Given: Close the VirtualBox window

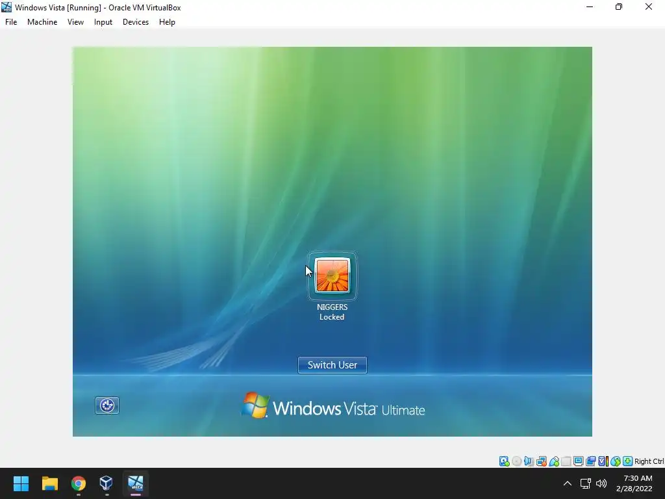Looking at the screenshot, I should 649,6.
